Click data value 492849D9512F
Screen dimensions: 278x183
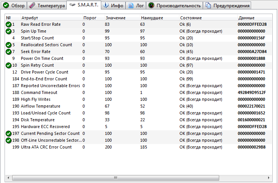252,93
